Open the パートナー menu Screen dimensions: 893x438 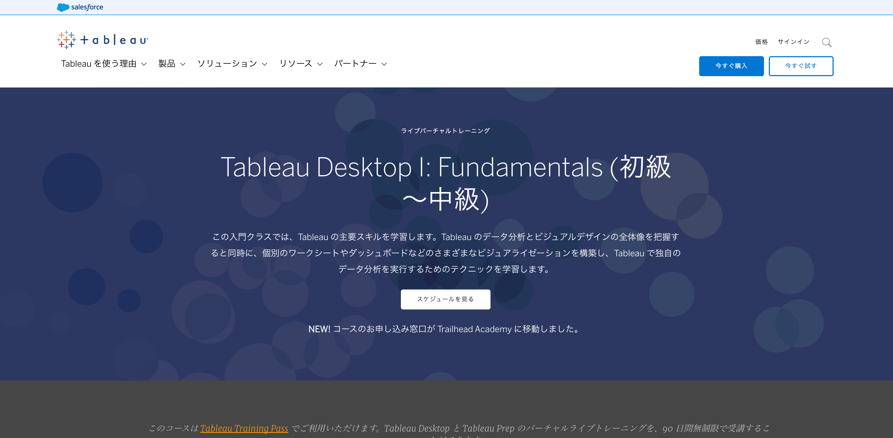(355, 64)
